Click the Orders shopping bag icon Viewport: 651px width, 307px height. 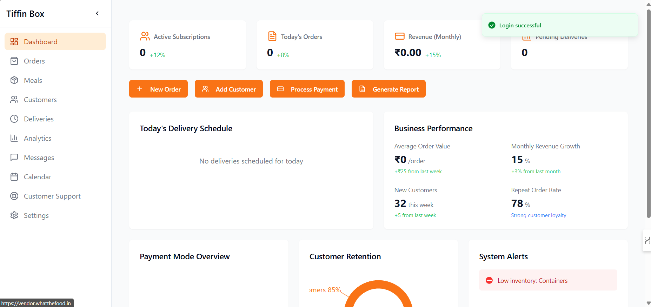(14, 61)
